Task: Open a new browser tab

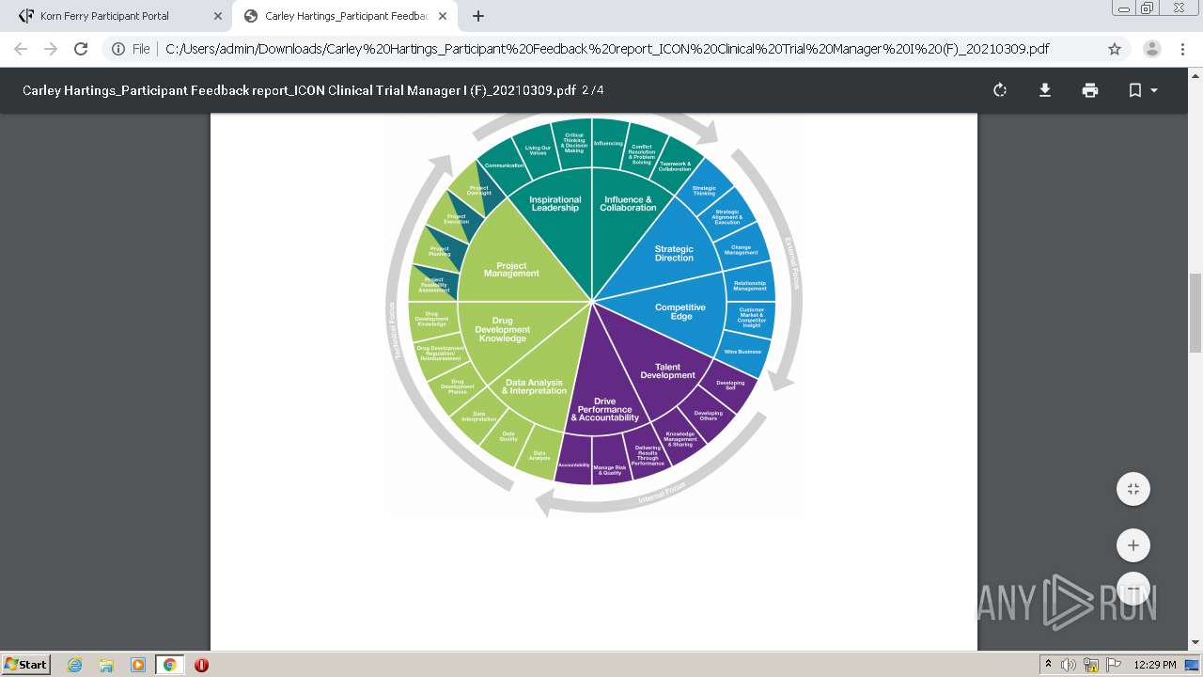Action: point(478,16)
